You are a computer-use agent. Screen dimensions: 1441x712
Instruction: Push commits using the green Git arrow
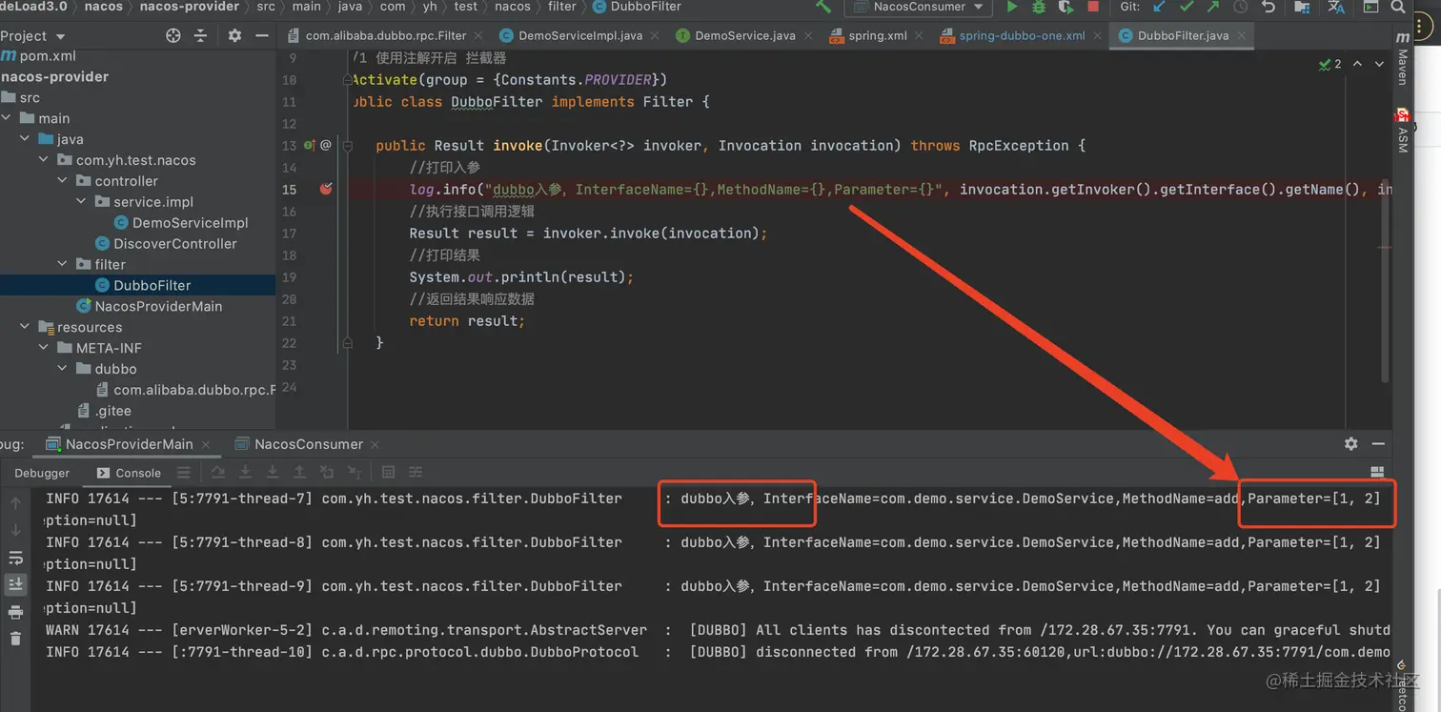pyautogui.click(x=1212, y=7)
